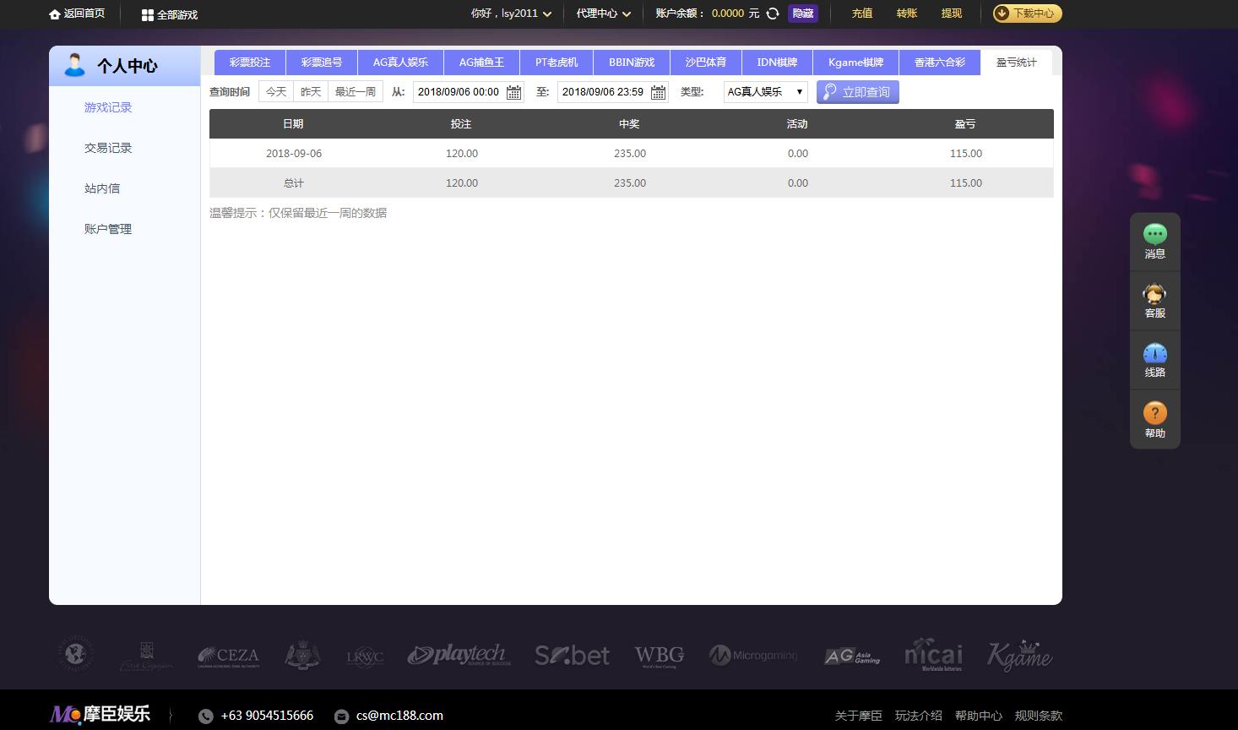The image size is (1238, 730).
Task: Open the calendar for the start date
Action: [x=513, y=92]
